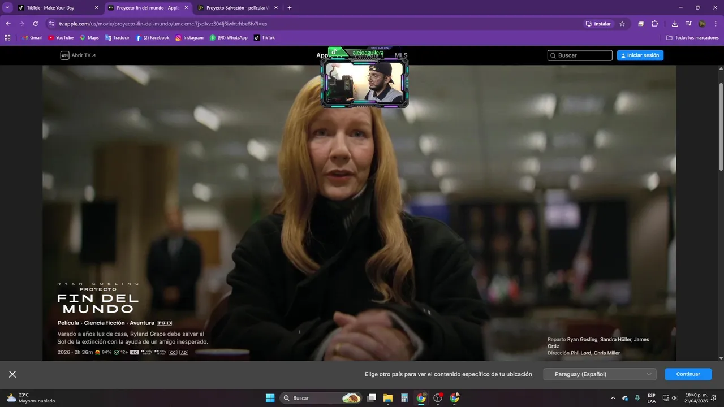Click the Apple TV logo icon

pyautogui.click(x=64, y=55)
